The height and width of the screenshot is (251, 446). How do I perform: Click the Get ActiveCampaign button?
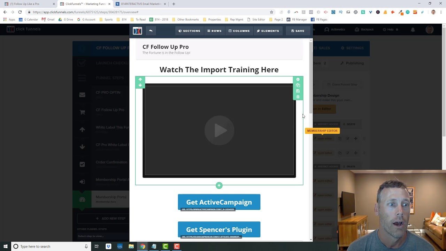219,202
